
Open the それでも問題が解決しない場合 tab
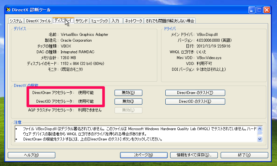click(170, 21)
